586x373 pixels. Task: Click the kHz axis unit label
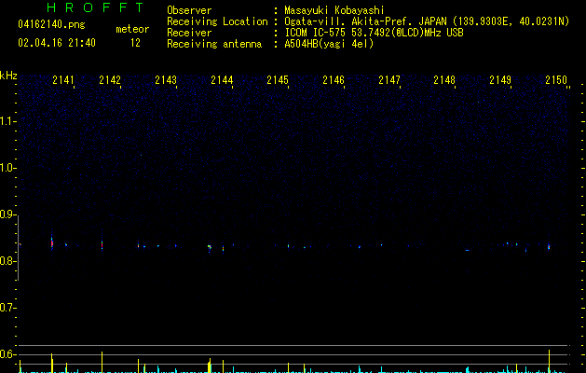point(8,76)
